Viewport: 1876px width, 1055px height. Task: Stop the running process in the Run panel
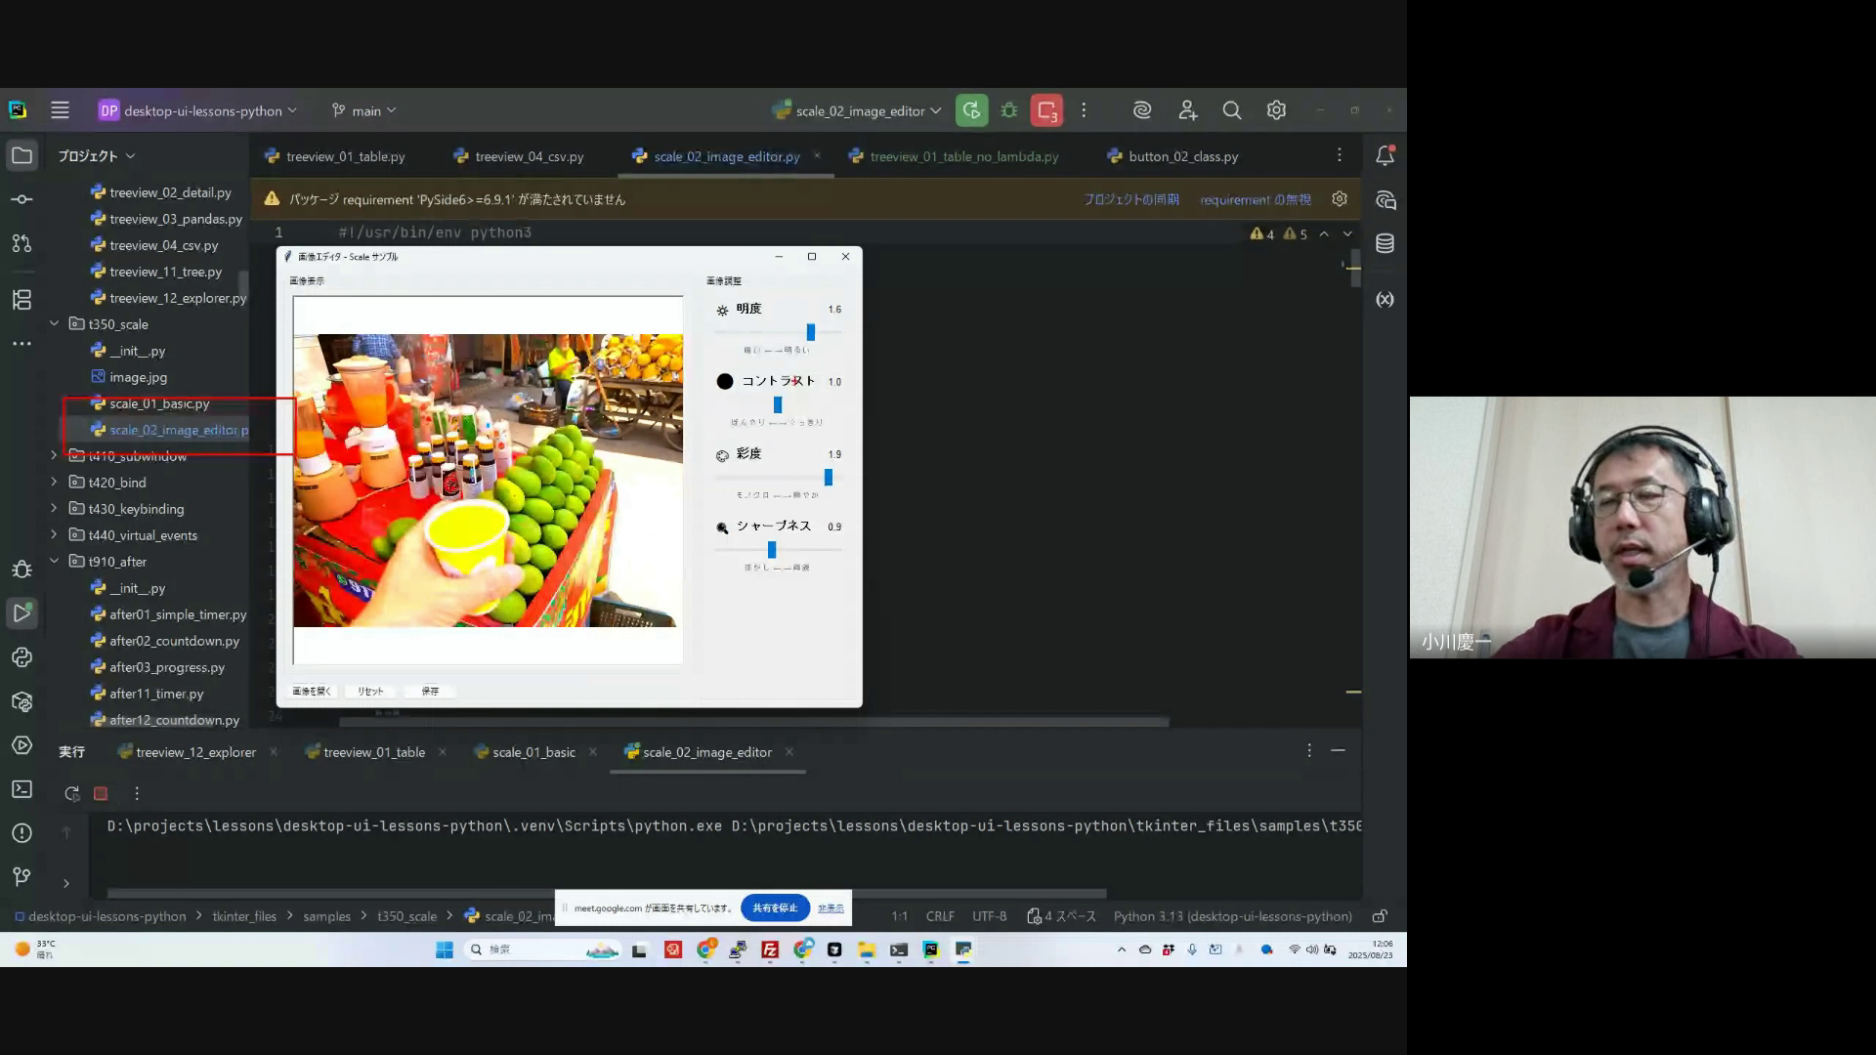(x=101, y=794)
